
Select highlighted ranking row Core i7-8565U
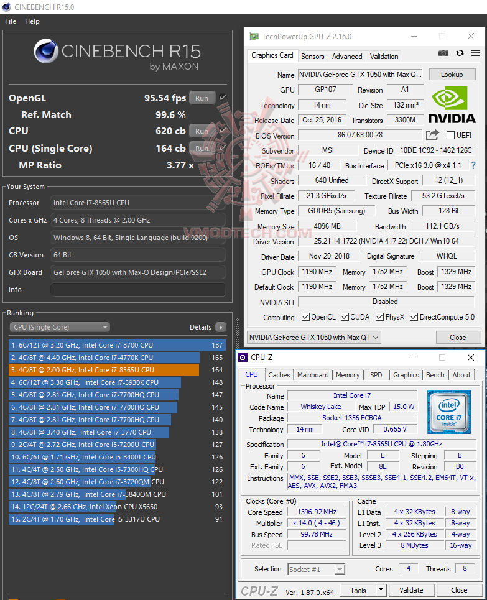[117, 370]
